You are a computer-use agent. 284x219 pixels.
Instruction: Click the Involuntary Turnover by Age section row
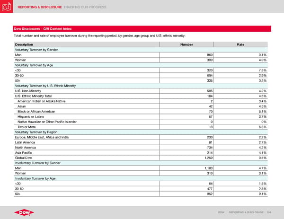[x=141, y=178]
